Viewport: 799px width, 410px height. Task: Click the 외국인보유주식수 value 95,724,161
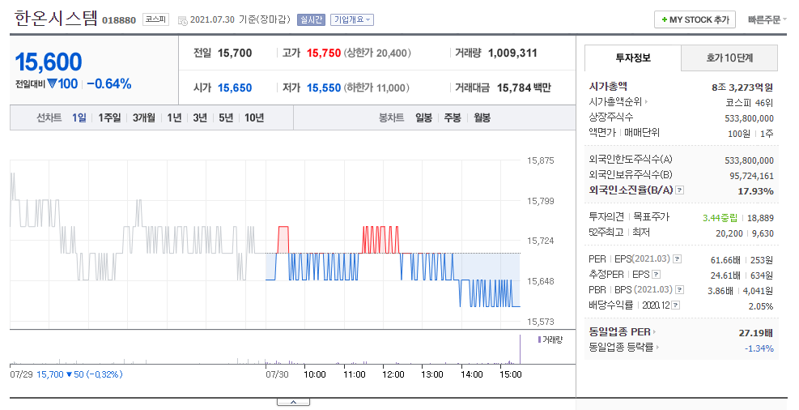751,176
